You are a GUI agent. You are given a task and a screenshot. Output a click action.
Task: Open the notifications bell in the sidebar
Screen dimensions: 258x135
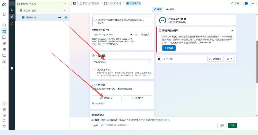[4, 14]
